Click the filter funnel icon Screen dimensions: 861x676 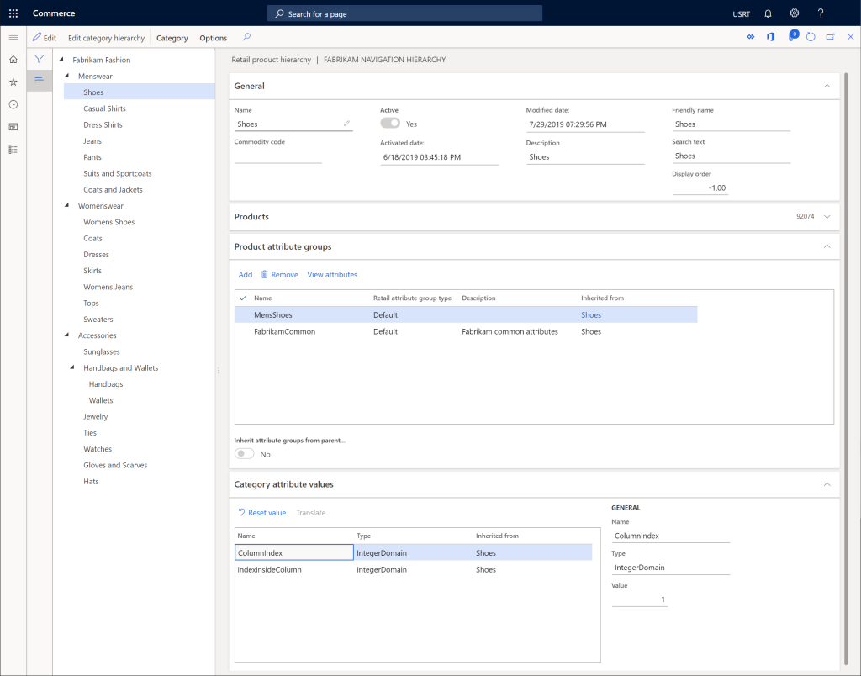pos(39,59)
